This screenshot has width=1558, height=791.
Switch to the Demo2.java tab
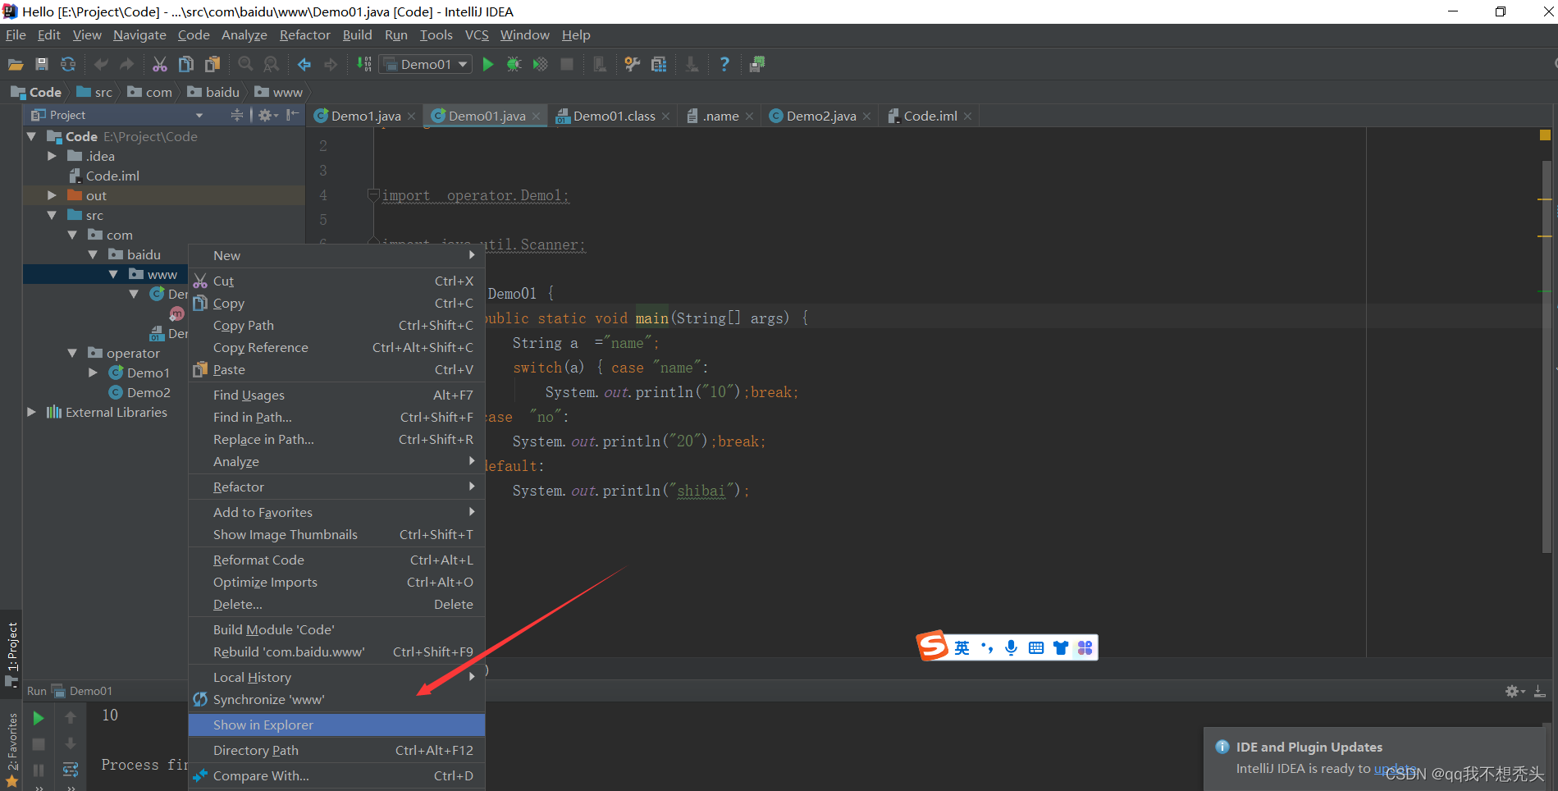820,116
